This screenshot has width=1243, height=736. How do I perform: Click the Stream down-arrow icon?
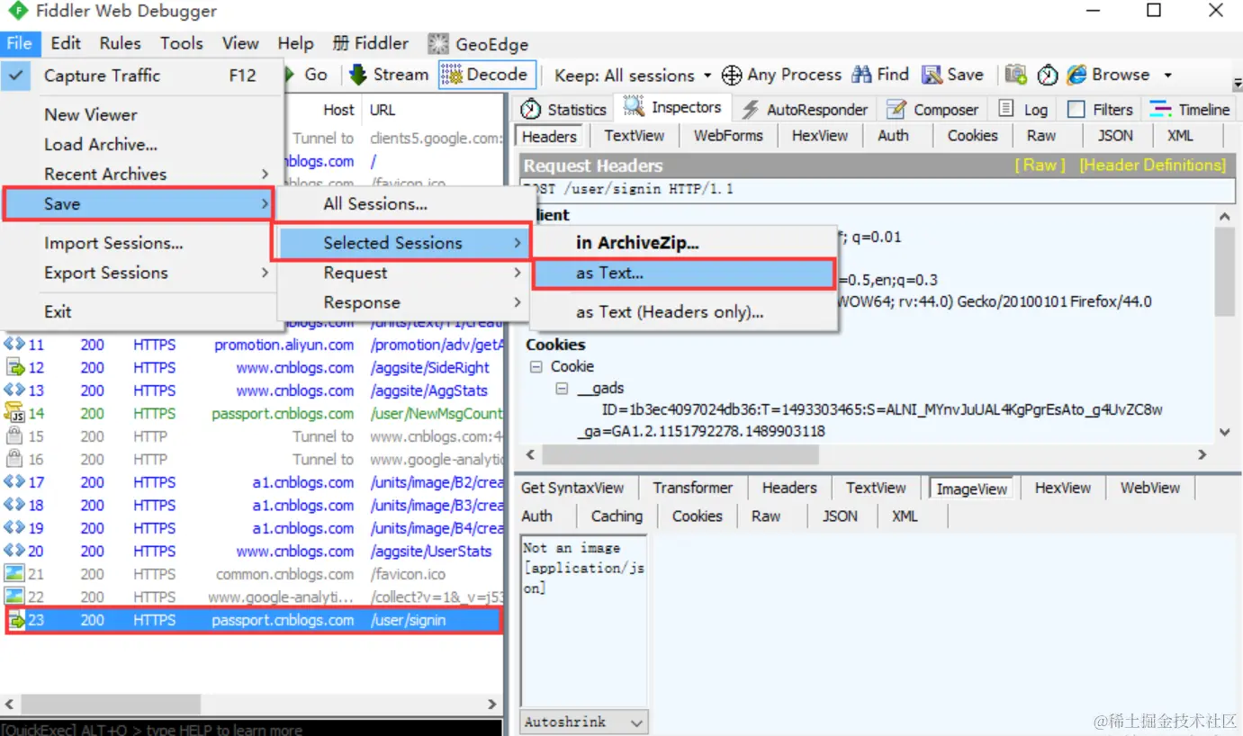[x=358, y=75]
